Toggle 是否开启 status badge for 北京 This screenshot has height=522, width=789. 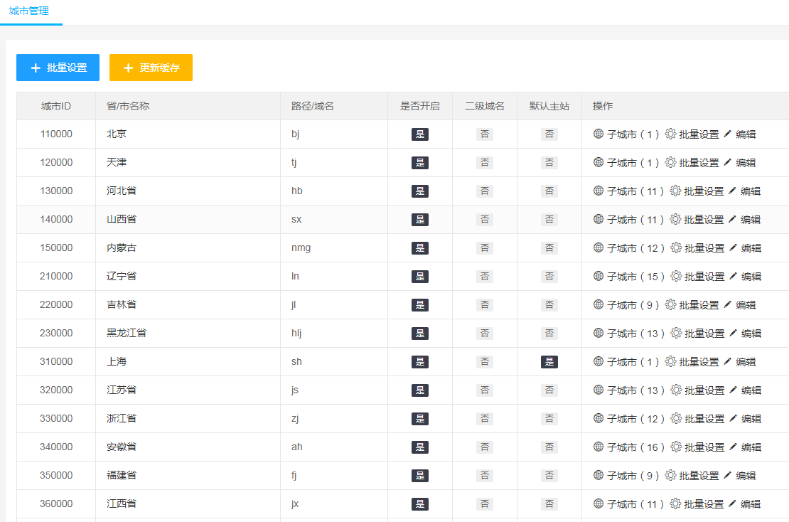(x=420, y=134)
